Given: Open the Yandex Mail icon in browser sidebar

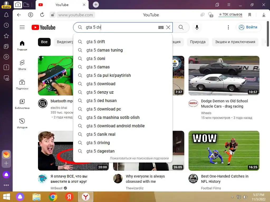Looking at the screenshot, I should (6, 155).
